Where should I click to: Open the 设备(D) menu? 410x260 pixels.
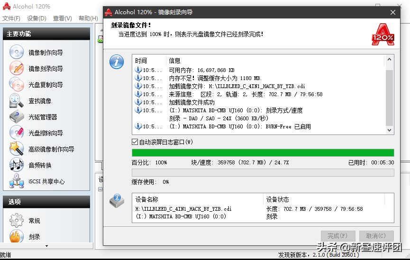coord(36,18)
